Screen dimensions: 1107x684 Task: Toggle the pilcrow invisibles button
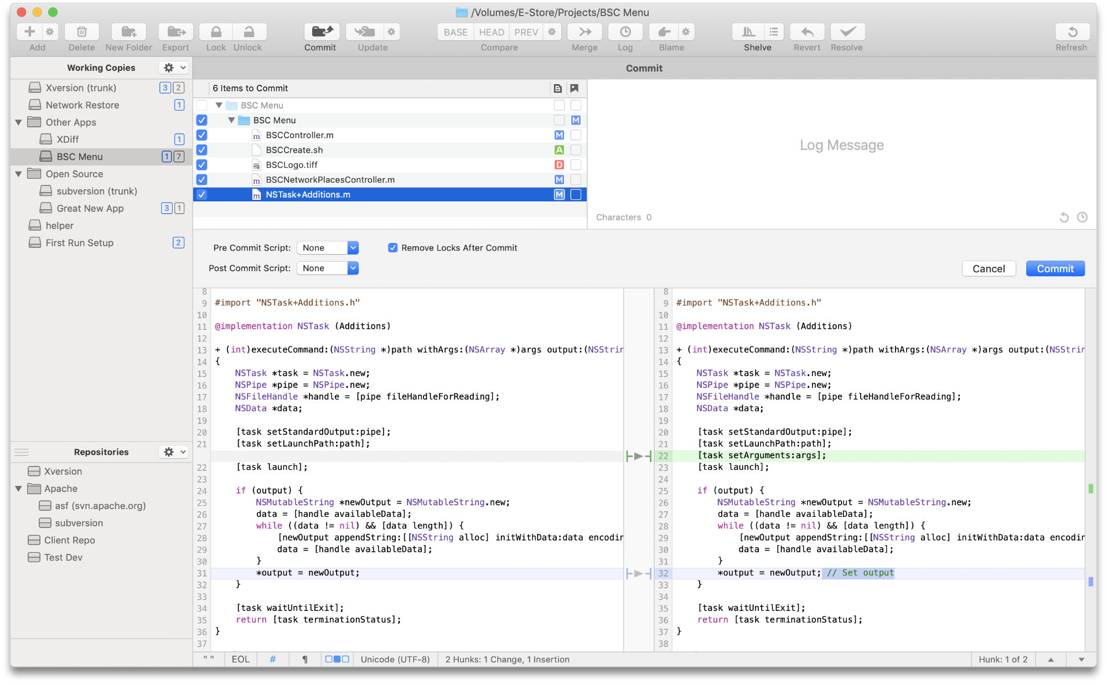click(305, 659)
